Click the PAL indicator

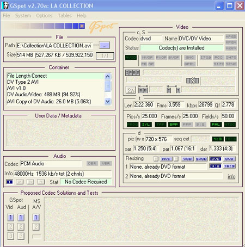[216, 125]
